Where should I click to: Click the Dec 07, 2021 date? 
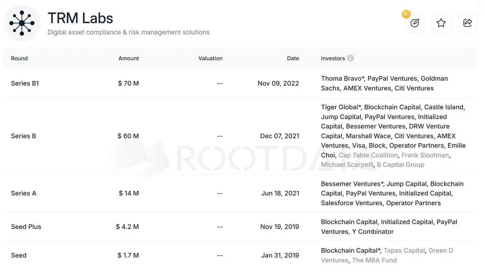coord(280,136)
